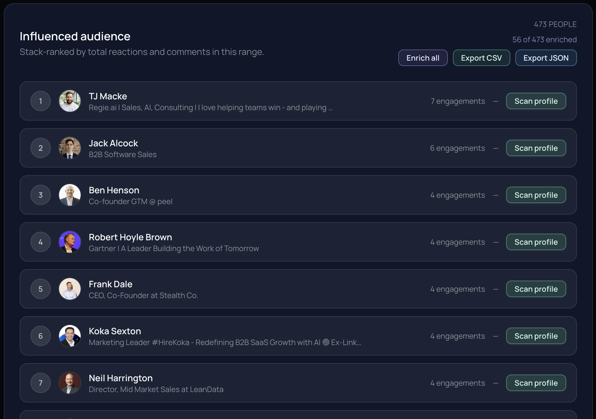
Task: Scan profile for Koka Sexton
Action: (x=536, y=336)
